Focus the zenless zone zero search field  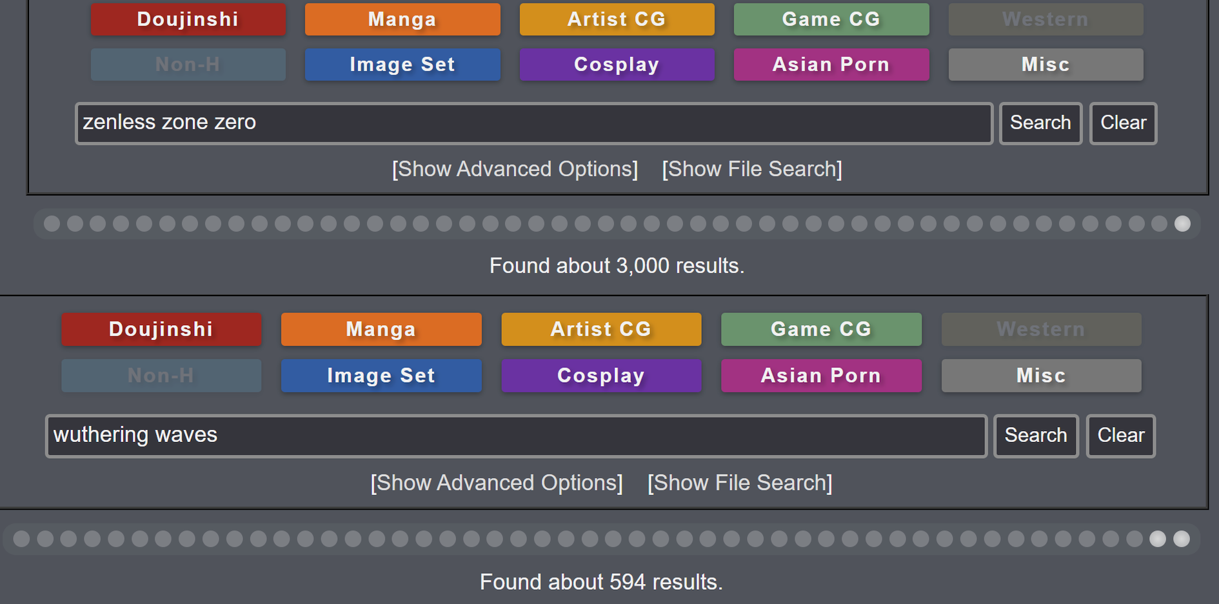click(534, 123)
